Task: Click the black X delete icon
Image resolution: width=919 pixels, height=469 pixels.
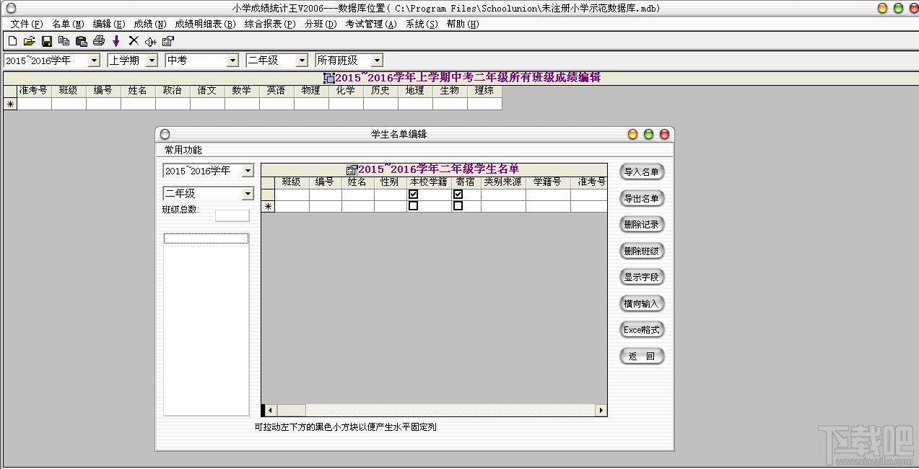Action: [133, 41]
